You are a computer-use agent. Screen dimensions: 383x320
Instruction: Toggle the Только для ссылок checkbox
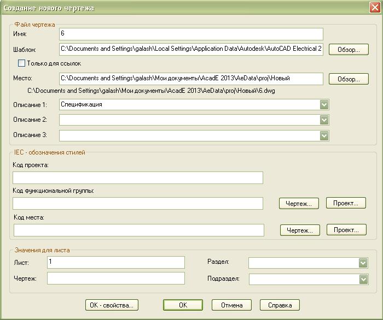click(22, 63)
